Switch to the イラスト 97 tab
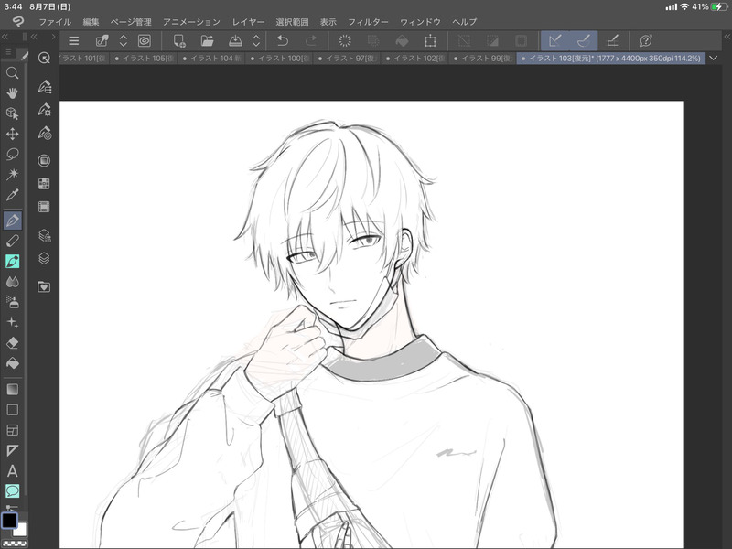This screenshot has width=732, height=549. coord(348,59)
